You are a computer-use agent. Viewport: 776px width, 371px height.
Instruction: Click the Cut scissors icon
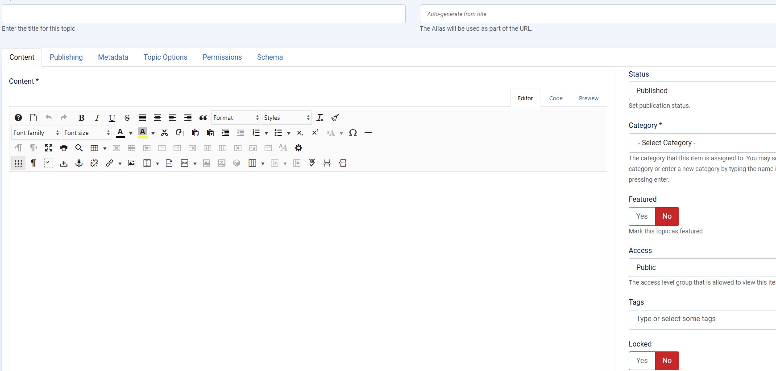click(x=165, y=133)
